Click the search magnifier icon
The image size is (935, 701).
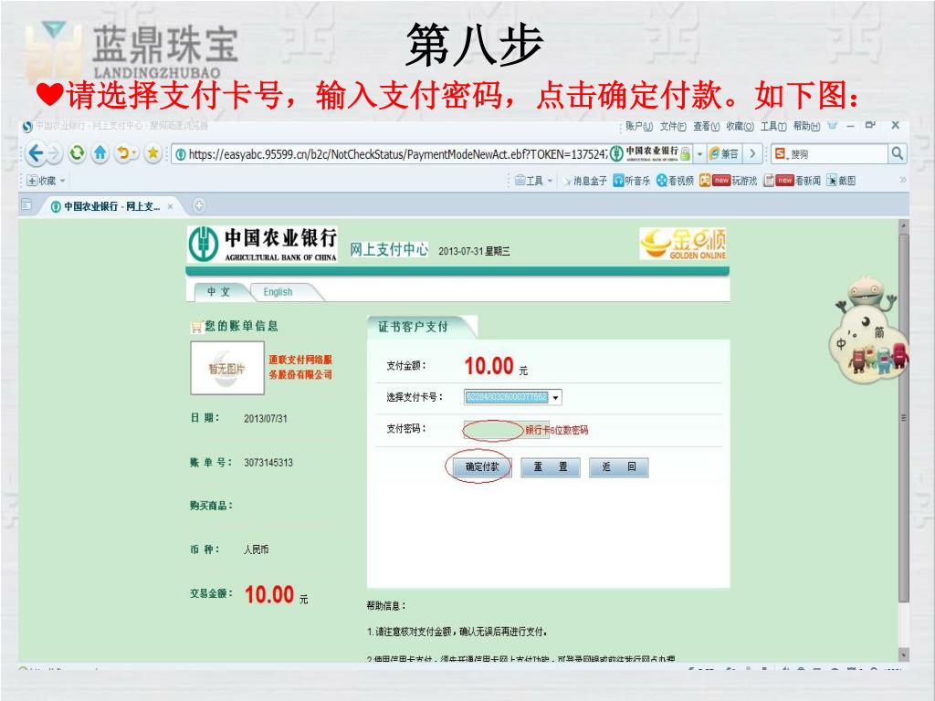[x=897, y=153]
